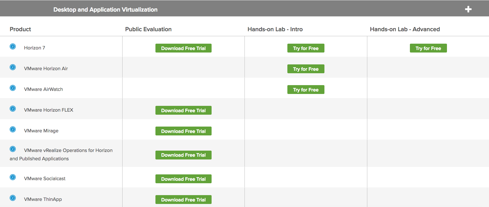This screenshot has height=207, width=489.
Task: Click the Horizon 7 product name
Action: pos(35,48)
